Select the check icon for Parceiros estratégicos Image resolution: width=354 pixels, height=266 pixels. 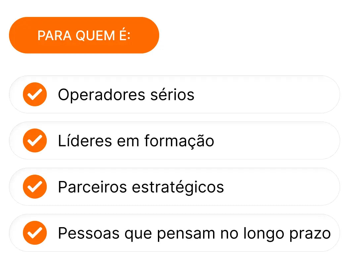[35, 187]
